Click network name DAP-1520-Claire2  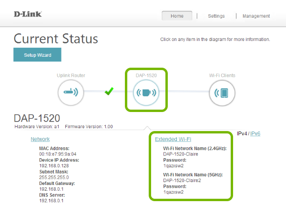pyautogui.click(x=182, y=181)
